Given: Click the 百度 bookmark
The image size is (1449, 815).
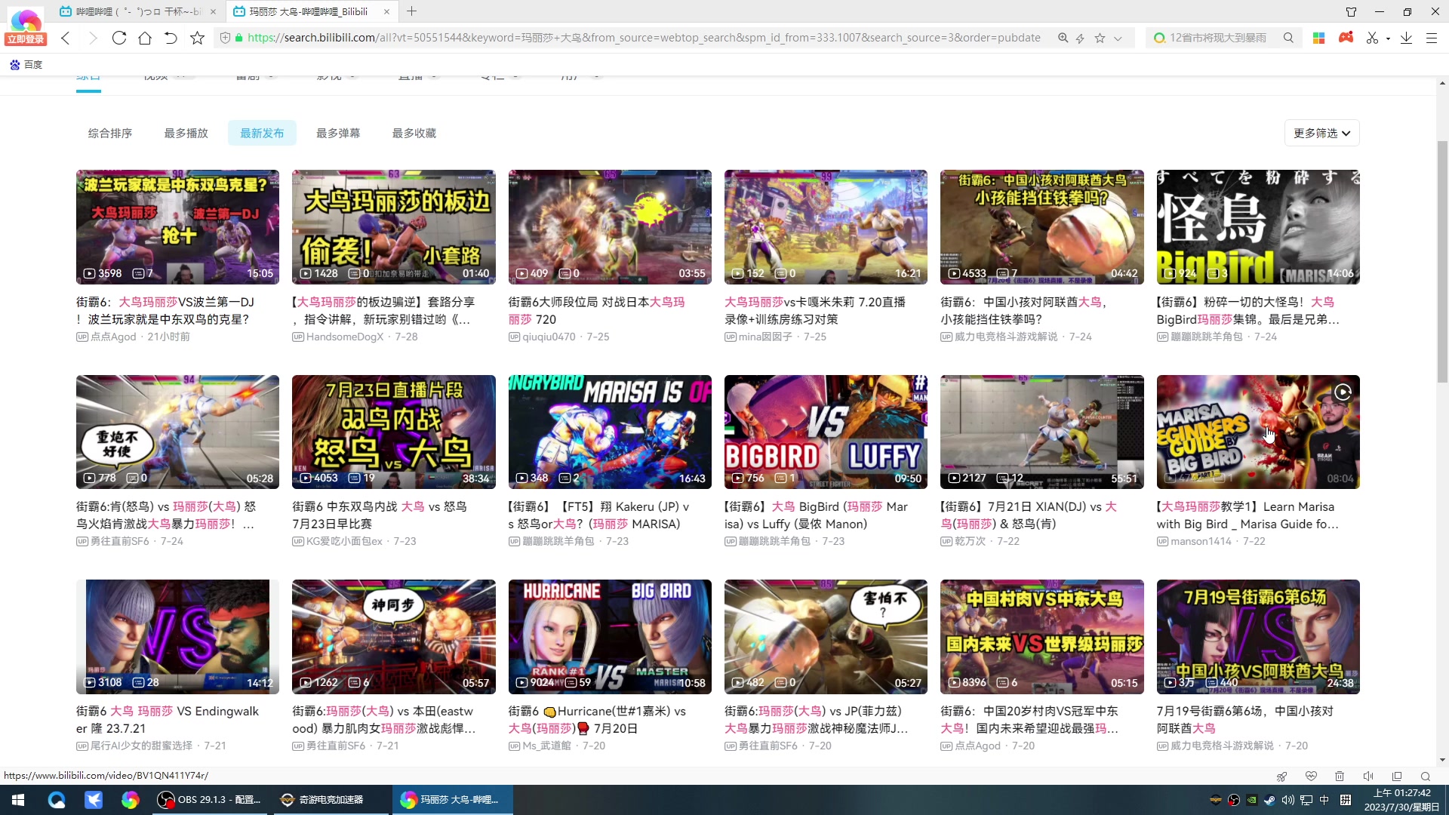Looking at the screenshot, I should click(x=26, y=65).
